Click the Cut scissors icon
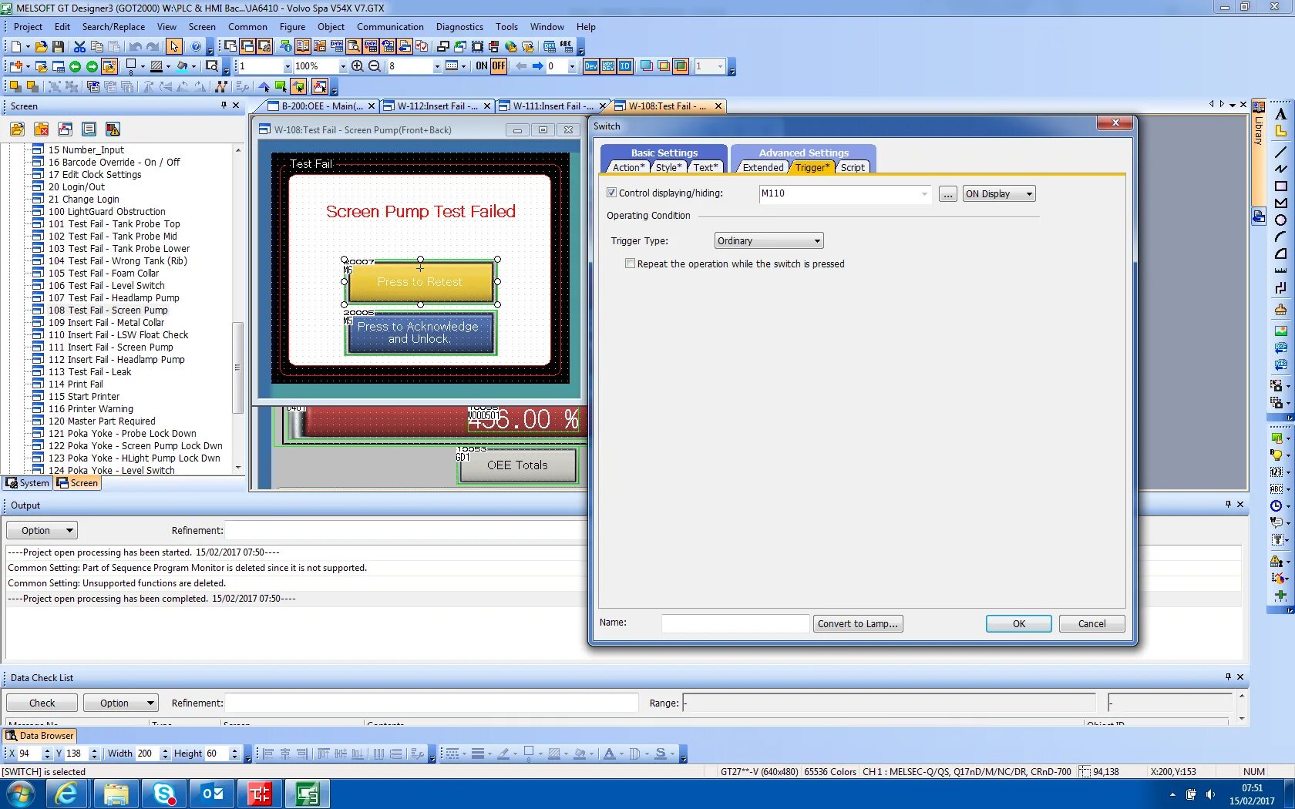 [x=79, y=47]
